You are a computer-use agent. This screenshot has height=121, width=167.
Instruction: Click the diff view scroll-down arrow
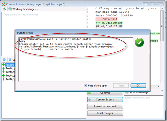(x=162, y=83)
